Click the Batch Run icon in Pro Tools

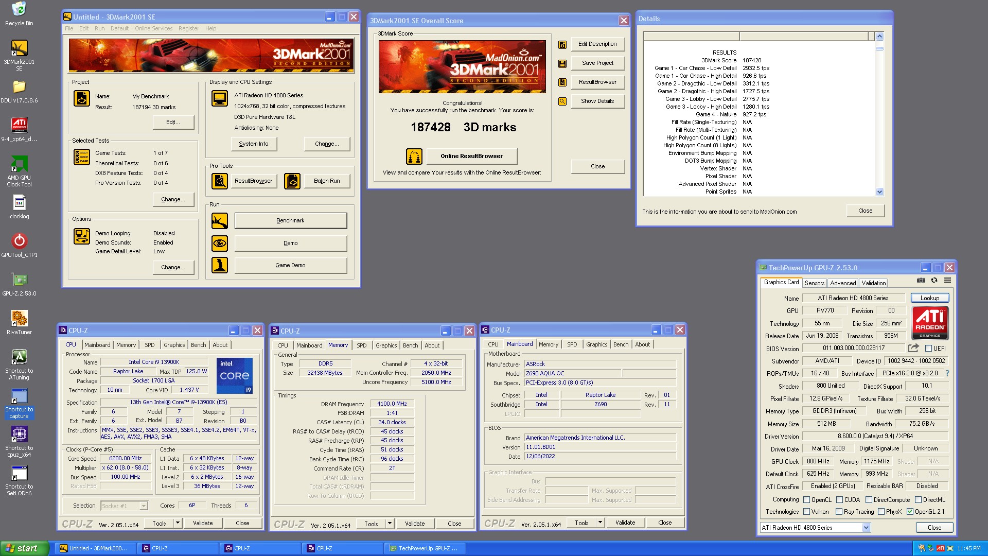pyautogui.click(x=292, y=181)
